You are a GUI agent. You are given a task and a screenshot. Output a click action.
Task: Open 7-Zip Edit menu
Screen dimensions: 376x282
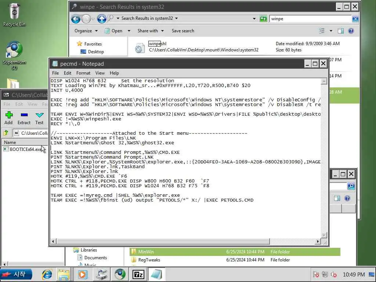(19, 104)
